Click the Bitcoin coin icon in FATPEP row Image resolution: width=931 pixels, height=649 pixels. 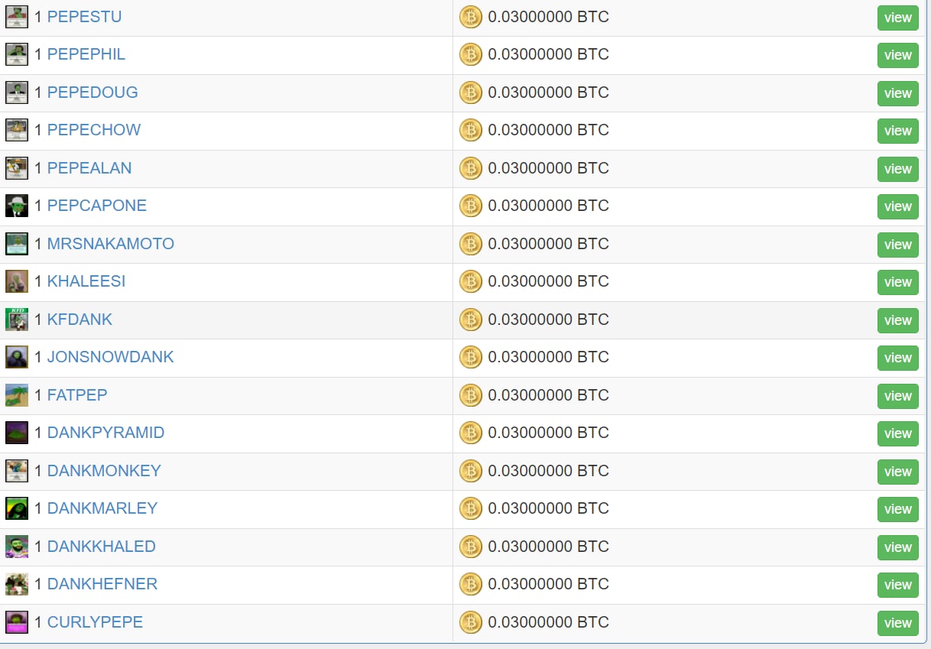click(x=471, y=395)
